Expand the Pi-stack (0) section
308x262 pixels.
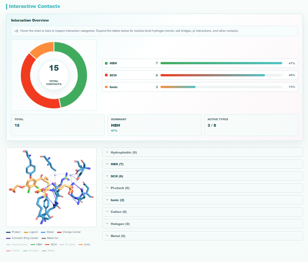(203, 188)
